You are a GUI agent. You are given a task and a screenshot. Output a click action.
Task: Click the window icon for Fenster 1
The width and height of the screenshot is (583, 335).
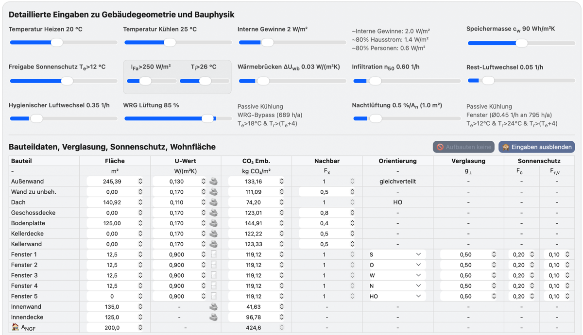(213, 254)
